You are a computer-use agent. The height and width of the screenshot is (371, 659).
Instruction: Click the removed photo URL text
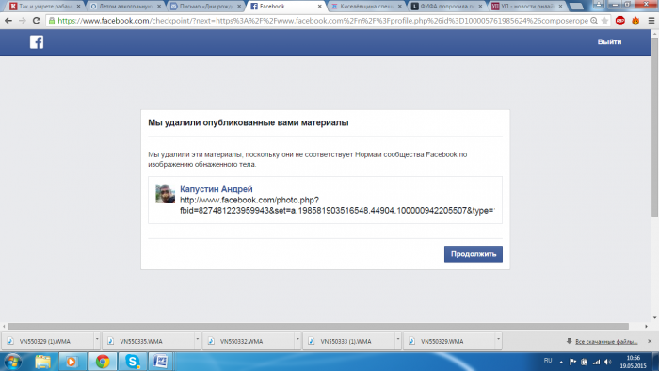tap(337, 205)
